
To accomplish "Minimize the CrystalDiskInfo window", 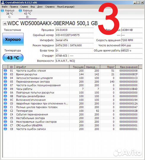I will click(x=135, y=3).
